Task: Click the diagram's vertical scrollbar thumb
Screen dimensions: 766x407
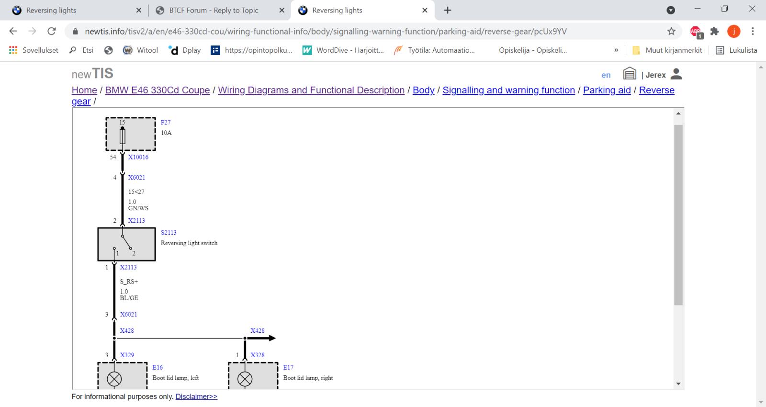Action: coord(678,215)
